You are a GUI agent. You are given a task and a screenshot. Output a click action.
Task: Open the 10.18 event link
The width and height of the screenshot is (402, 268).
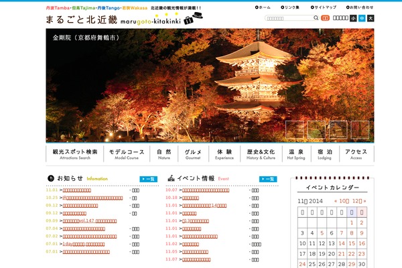(190, 198)
